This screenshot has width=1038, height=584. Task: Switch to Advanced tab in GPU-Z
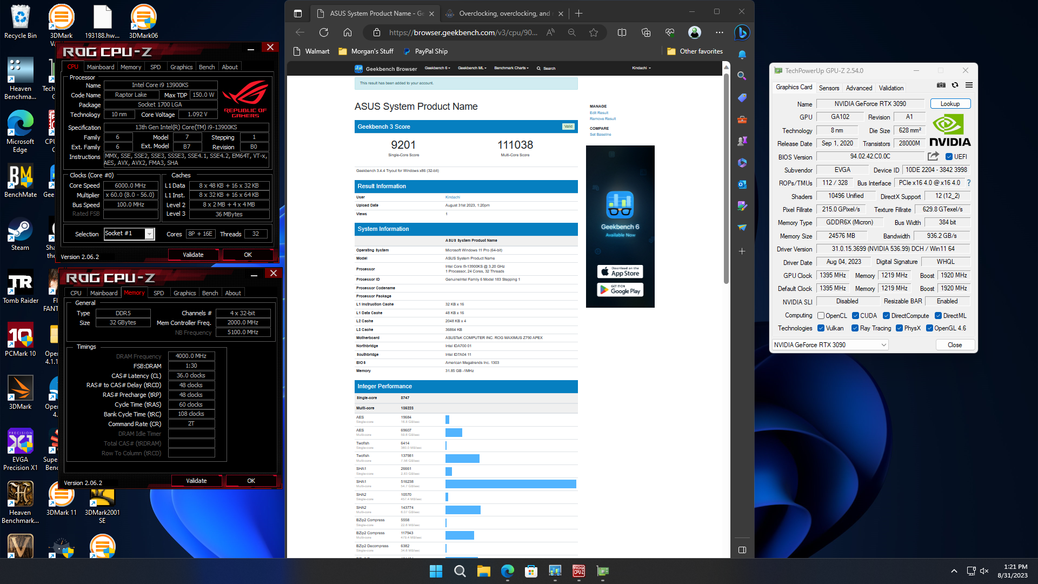859,88
